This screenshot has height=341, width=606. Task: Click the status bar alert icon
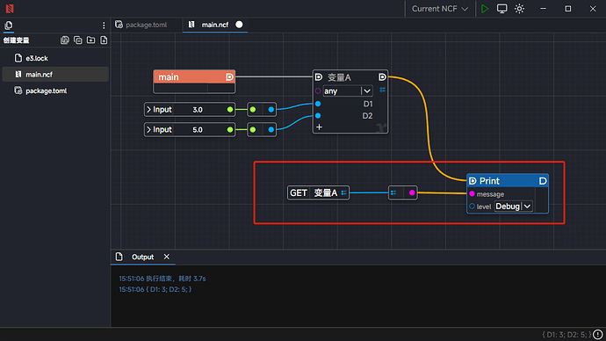(598, 334)
